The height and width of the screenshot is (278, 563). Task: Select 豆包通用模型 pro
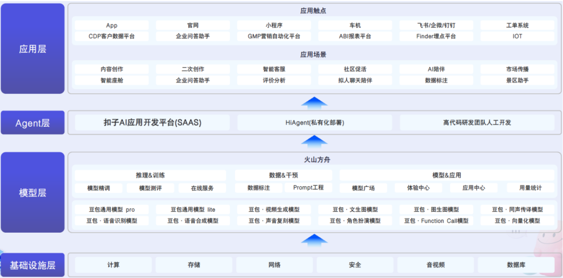coord(112,209)
